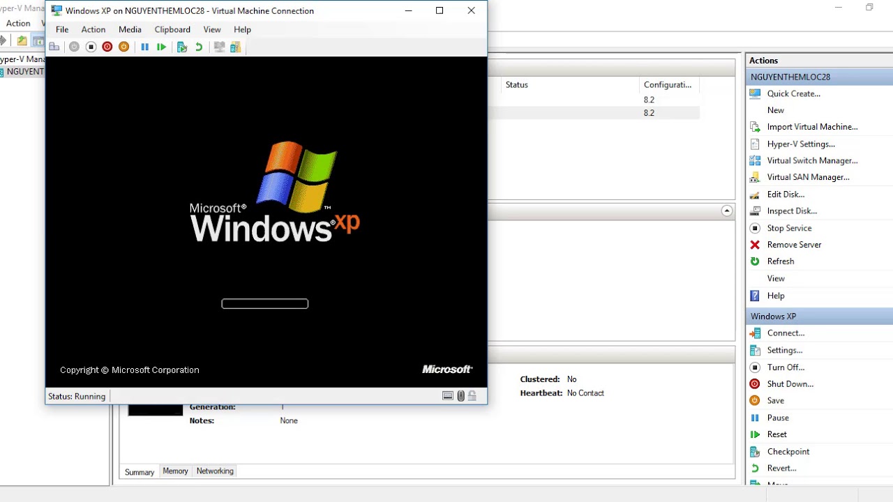Click the enhanced session toolbar icon
Image resolution: width=893 pixels, height=502 pixels.
point(219,47)
